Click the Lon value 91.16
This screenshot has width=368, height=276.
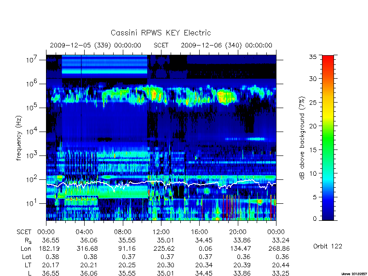tap(127, 248)
